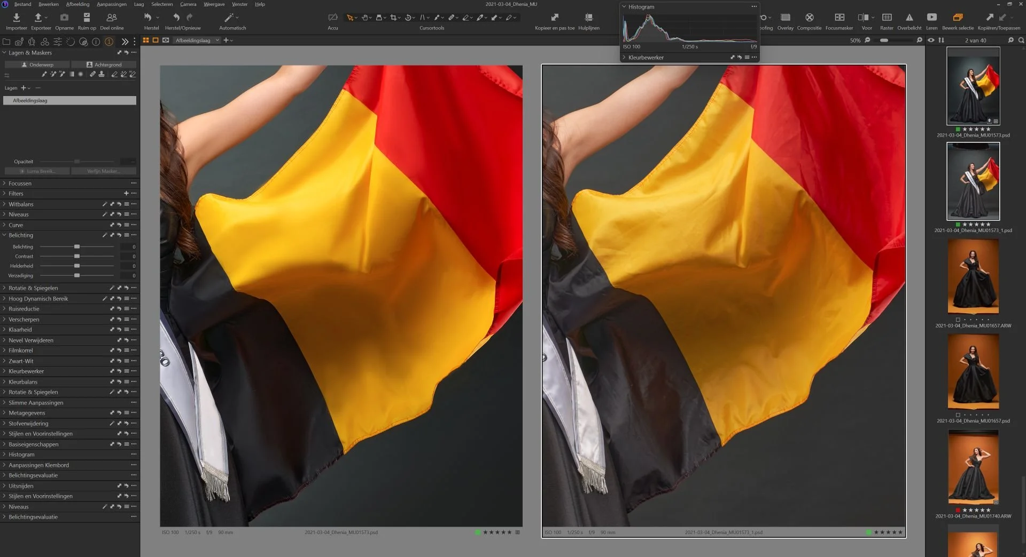Open the Weergave menu
The height and width of the screenshot is (557, 1026).
[x=214, y=4]
